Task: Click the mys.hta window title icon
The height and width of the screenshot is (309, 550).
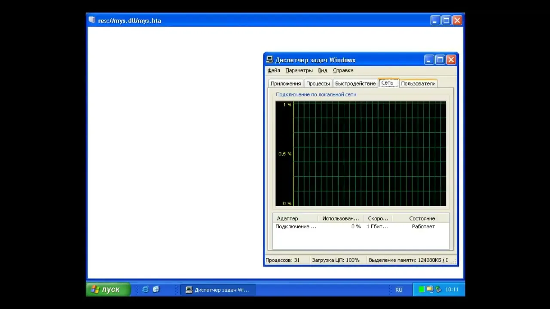Action: point(92,20)
